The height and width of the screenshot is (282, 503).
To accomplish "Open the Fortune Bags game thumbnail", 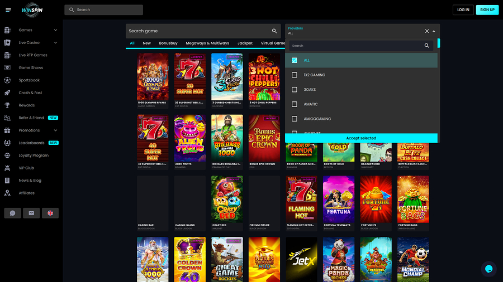I will 413,199.
